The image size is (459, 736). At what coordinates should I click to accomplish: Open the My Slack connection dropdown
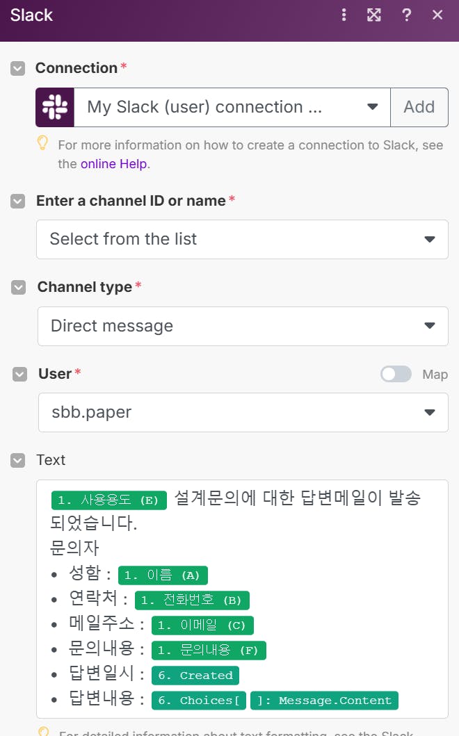click(232, 107)
